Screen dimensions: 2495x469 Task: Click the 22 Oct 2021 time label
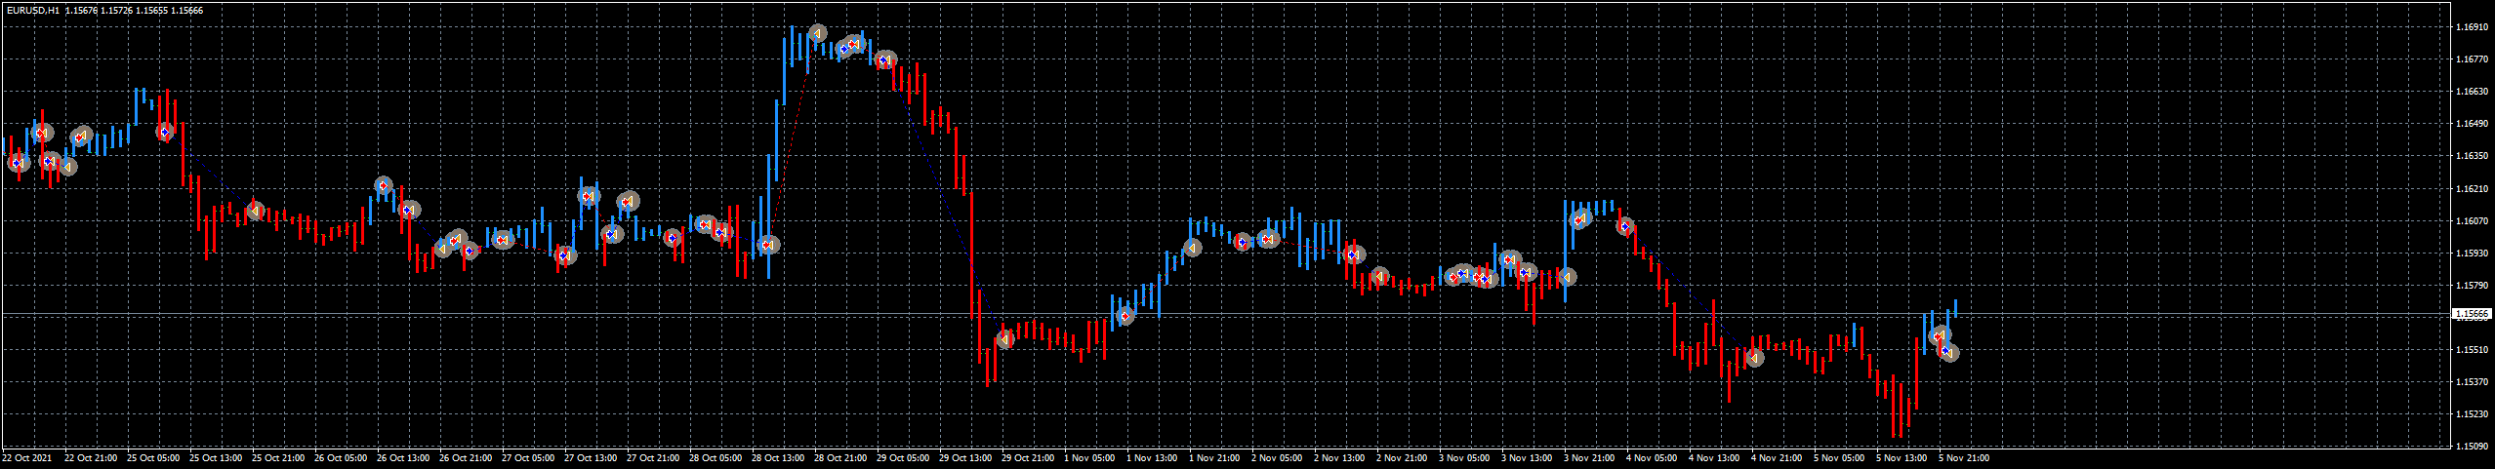coord(27,458)
